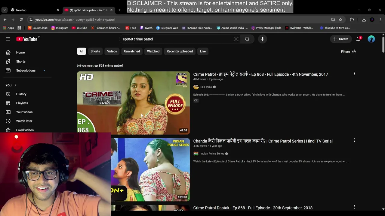Viewport: 385px width, 216px height.
Task: Open the search Filters panel
Action: [x=349, y=52]
